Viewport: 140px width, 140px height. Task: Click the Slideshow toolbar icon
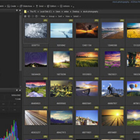pos(21,6)
